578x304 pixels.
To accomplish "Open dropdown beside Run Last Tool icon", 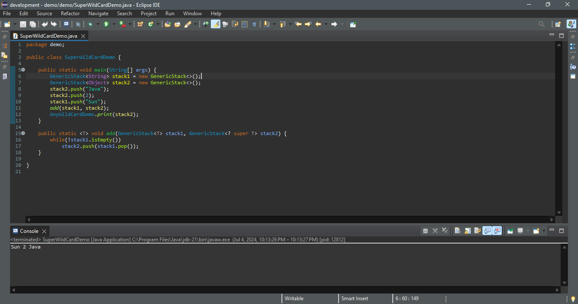I will 129,24.
